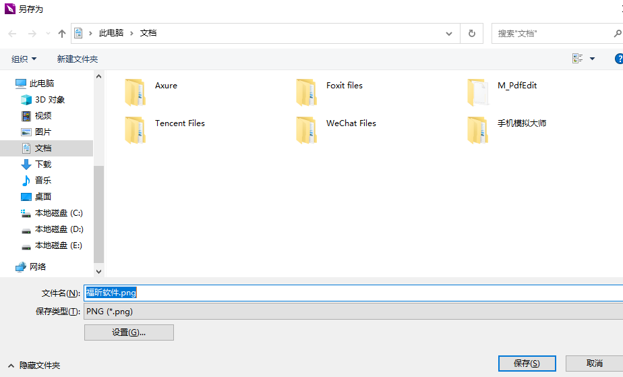Click the up-one-level arrow icon
The height and width of the screenshot is (377, 623).
[62, 33]
